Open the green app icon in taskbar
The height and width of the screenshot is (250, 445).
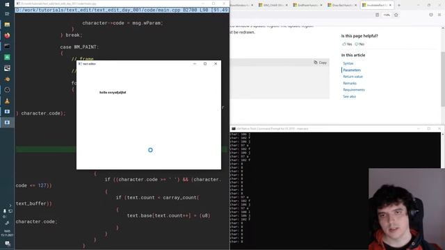pos(7,57)
